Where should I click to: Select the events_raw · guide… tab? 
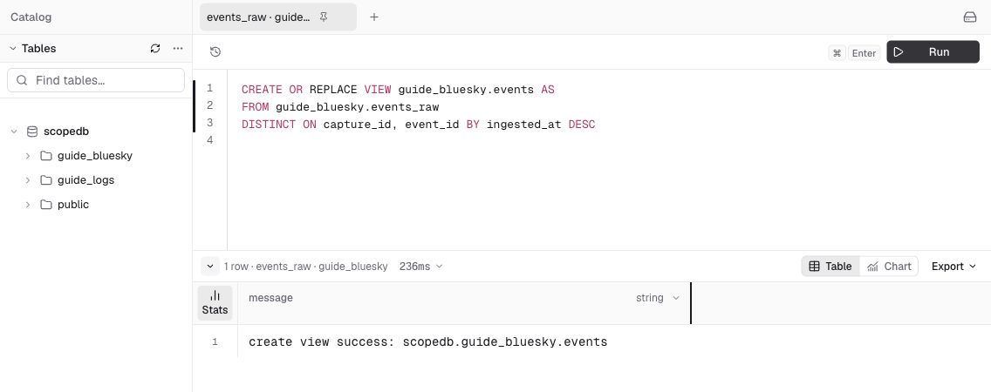278,17
